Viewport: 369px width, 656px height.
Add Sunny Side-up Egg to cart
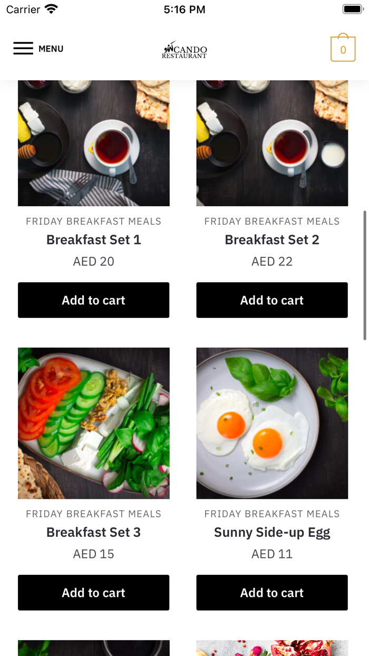(272, 593)
